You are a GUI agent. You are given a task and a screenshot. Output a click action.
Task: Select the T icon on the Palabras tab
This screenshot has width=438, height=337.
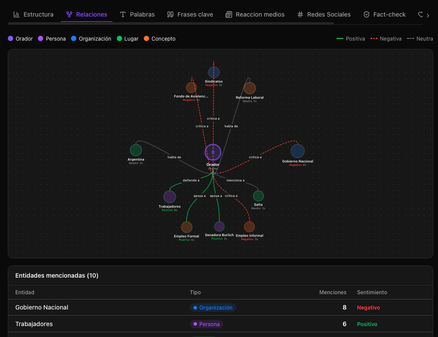123,14
